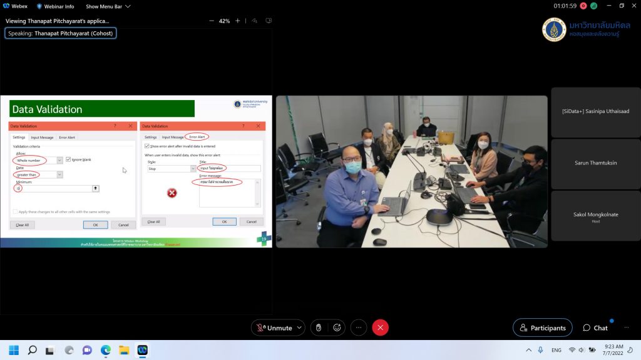641x360 pixels.
Task: Select Sarun Thamtuksin participant tile
Action: click(x=595, y=164)
